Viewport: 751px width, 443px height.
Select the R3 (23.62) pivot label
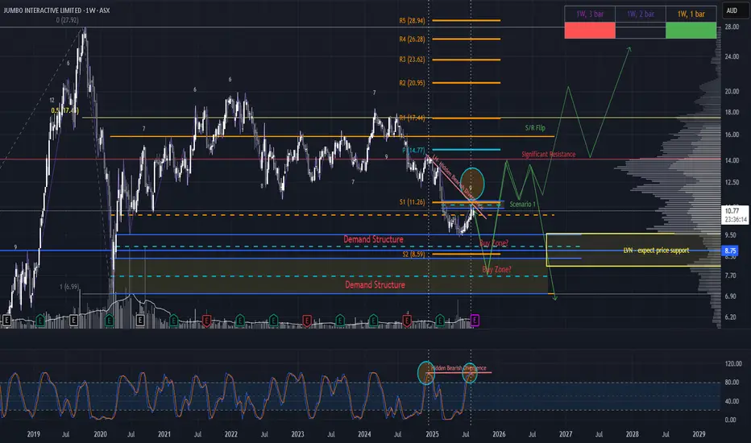coord(412,60)
